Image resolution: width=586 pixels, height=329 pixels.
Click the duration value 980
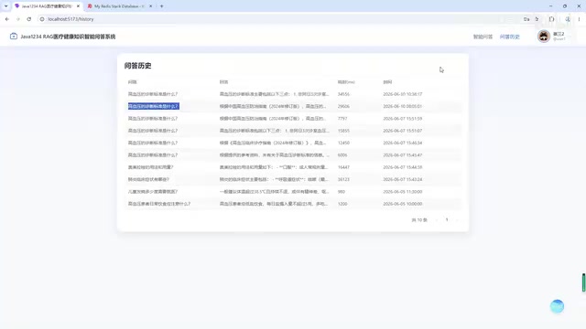341,192
